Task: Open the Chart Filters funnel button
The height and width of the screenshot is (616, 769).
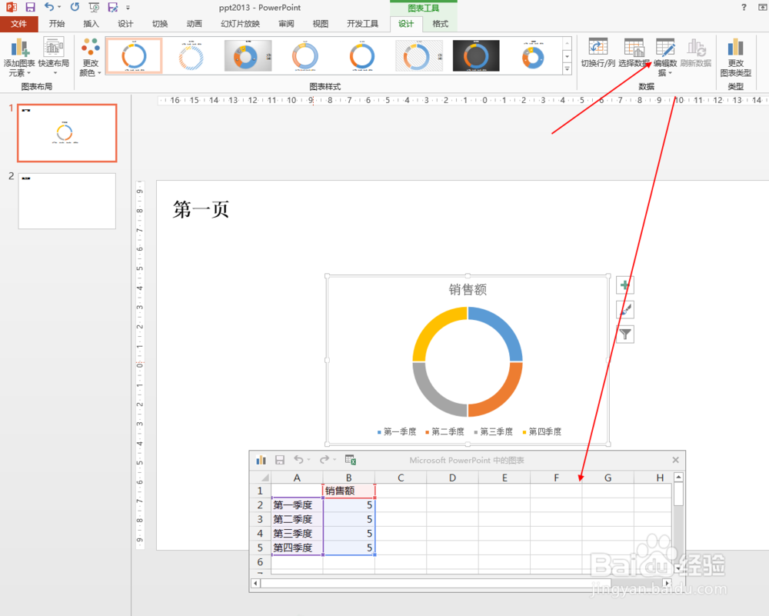Action: tap(624, 335)
